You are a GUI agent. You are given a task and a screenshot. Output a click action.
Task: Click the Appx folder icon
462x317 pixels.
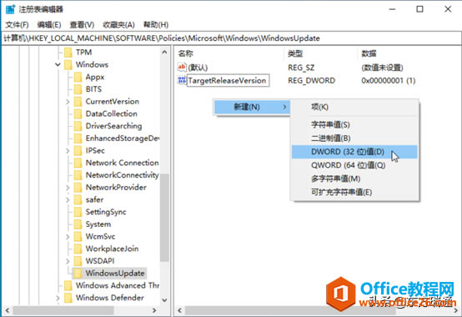(78, 78)
